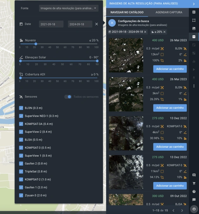This screenshot has width=199, height=214.
Task: Click the crop icon beside Cobertura ADI
Action: click(x=21, y=74)
